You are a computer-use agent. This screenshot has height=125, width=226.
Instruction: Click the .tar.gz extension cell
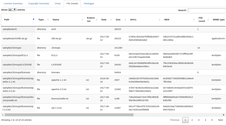point(89,38)
